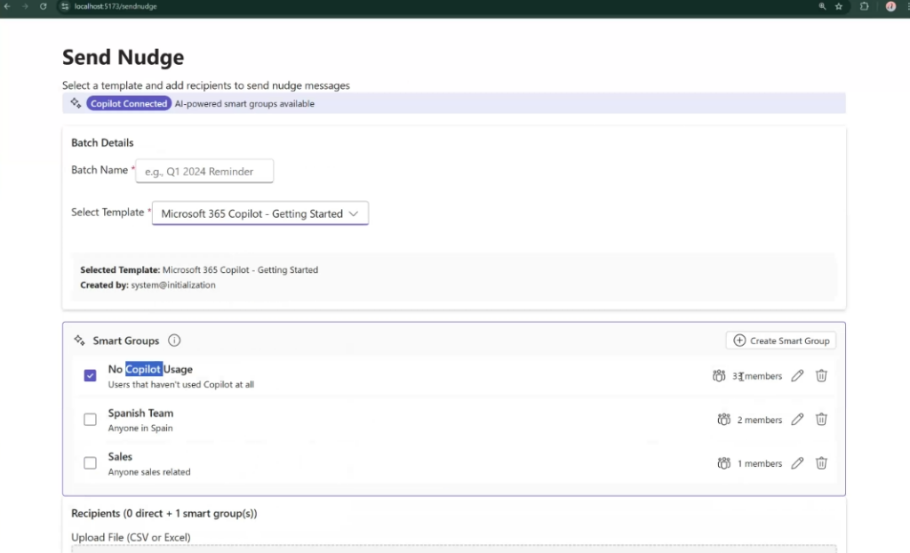Select the Sales smart group checkbox
This screenshot has width=910, height=553.
coord(90,463)
